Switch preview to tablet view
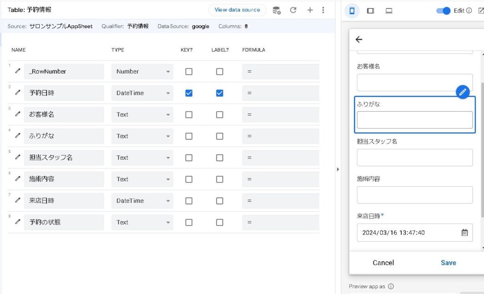 [x=371, y=10]
